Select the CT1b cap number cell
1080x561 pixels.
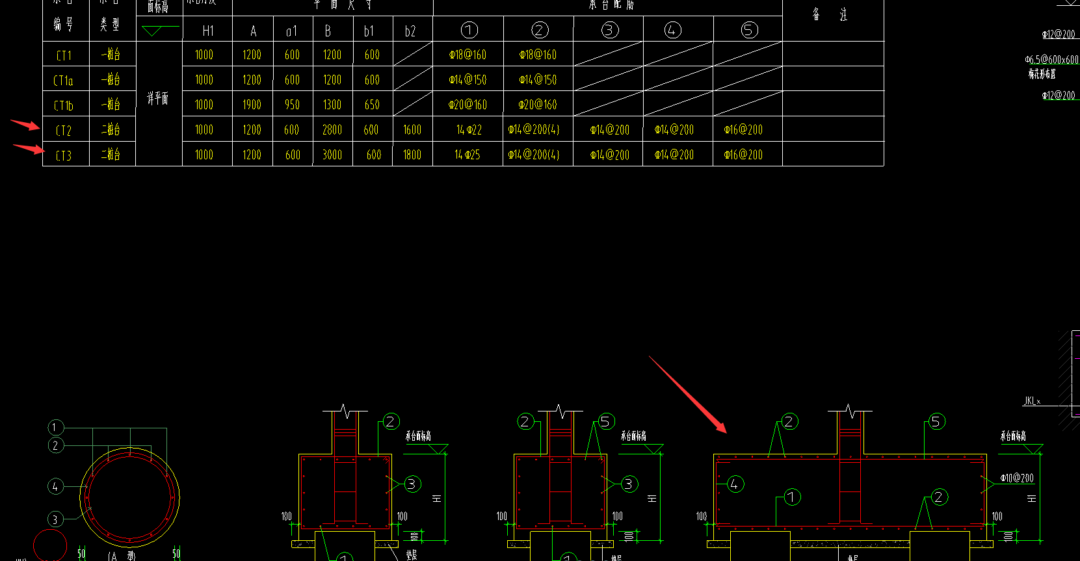click(x=64, y=105)
